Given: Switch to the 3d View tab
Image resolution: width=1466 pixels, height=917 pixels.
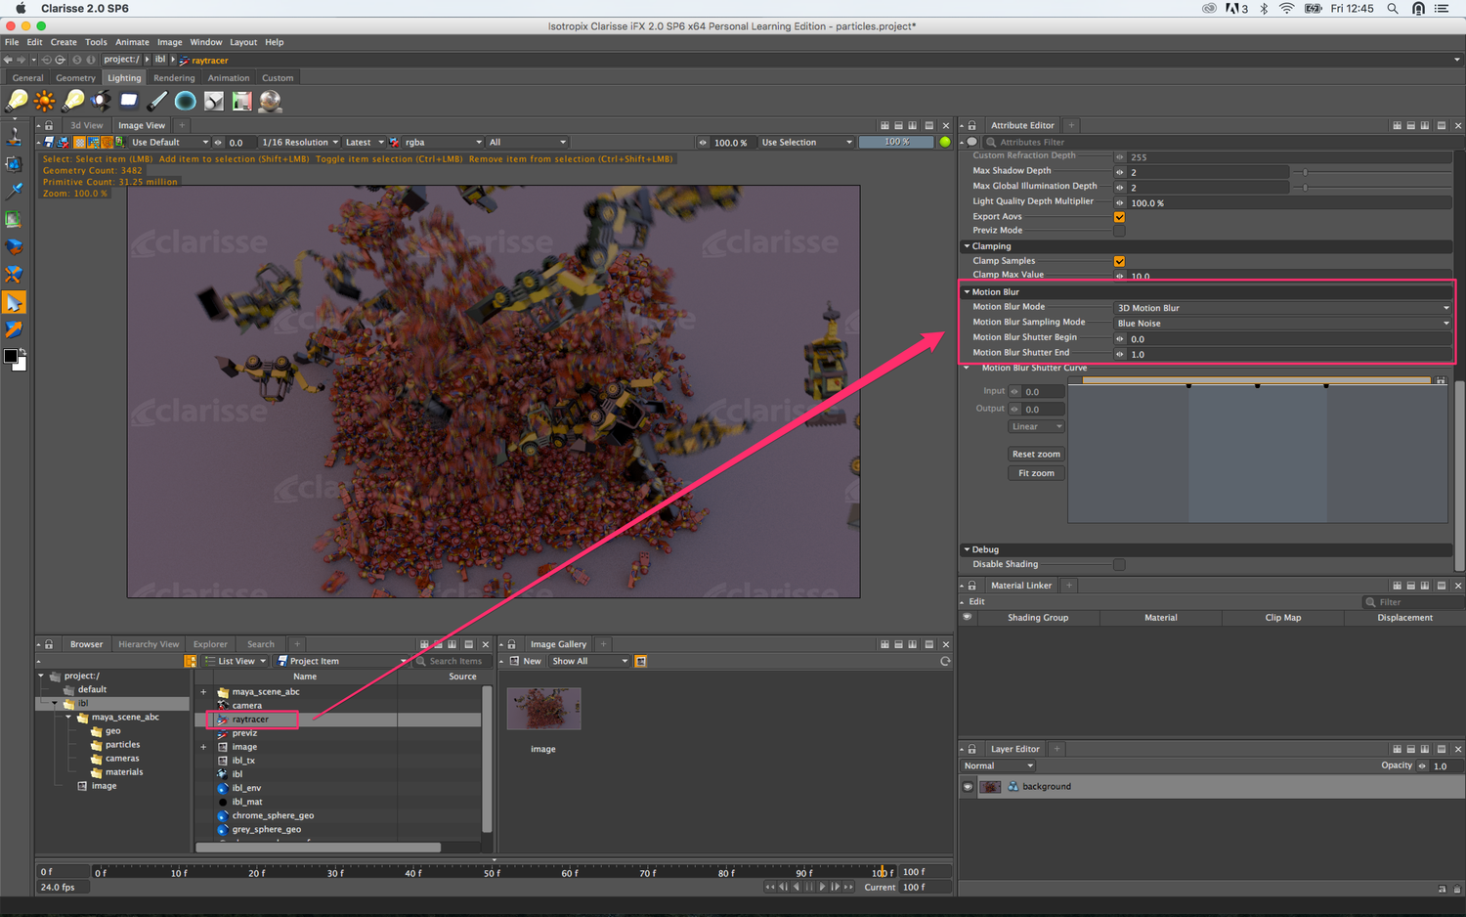Looking at the screenshot, I should point(86,126).
